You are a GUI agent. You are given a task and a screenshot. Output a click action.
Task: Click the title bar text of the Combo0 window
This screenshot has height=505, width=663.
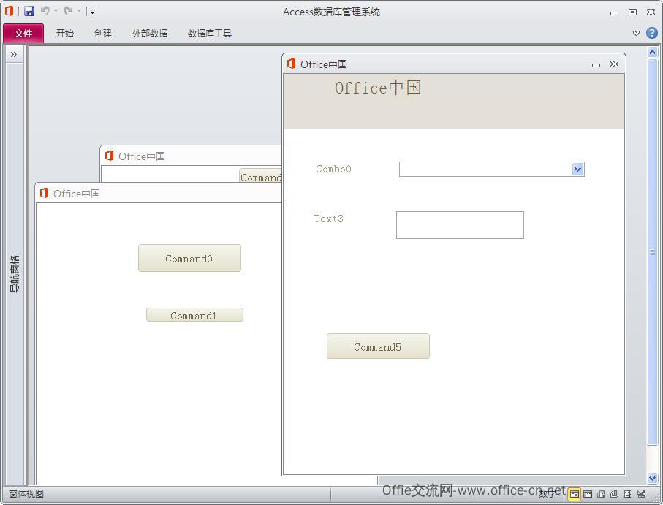[x=324, y=64]
